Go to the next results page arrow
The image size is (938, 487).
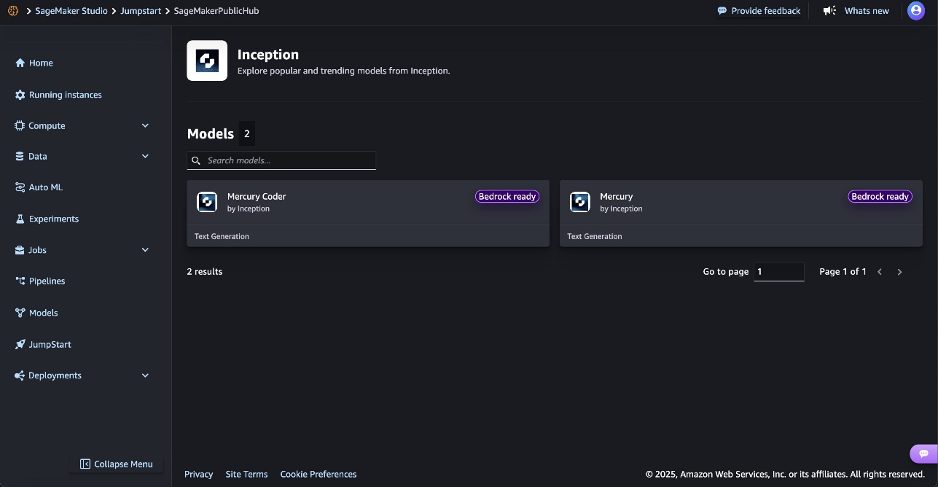899,272
